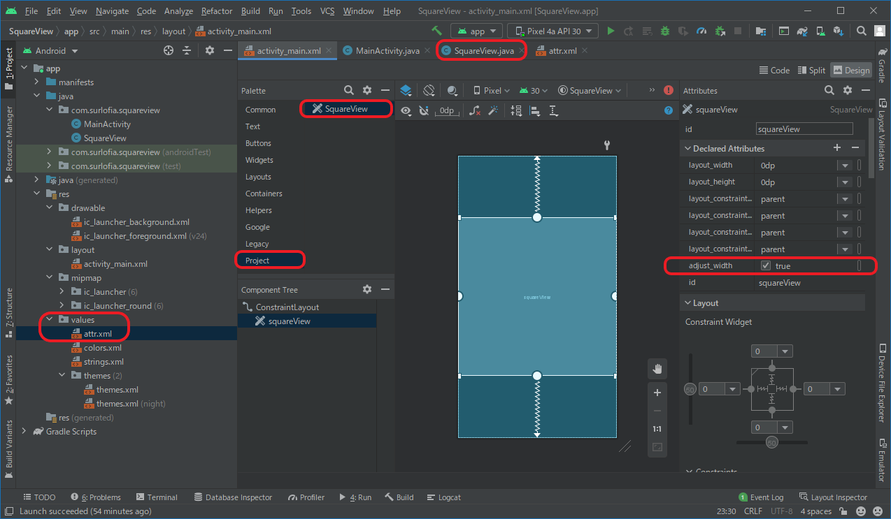The height and width of the screenshot is (519, 891).
Task: Switch to Split view mode
Action: tap(811, 70)
